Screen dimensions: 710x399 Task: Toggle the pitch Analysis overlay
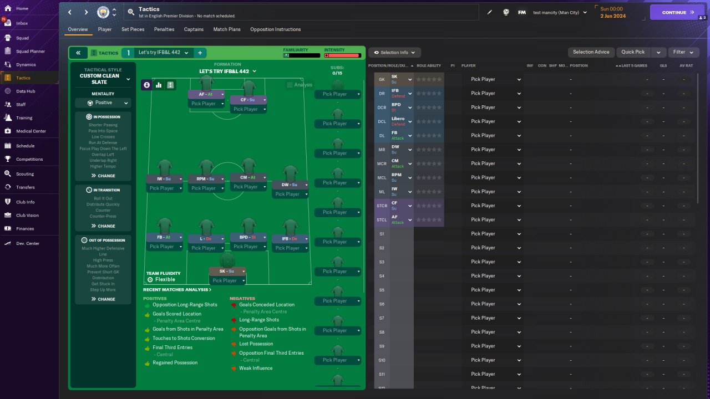(x=300, y=85)
